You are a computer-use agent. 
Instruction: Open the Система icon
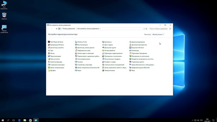coord(76,62)
